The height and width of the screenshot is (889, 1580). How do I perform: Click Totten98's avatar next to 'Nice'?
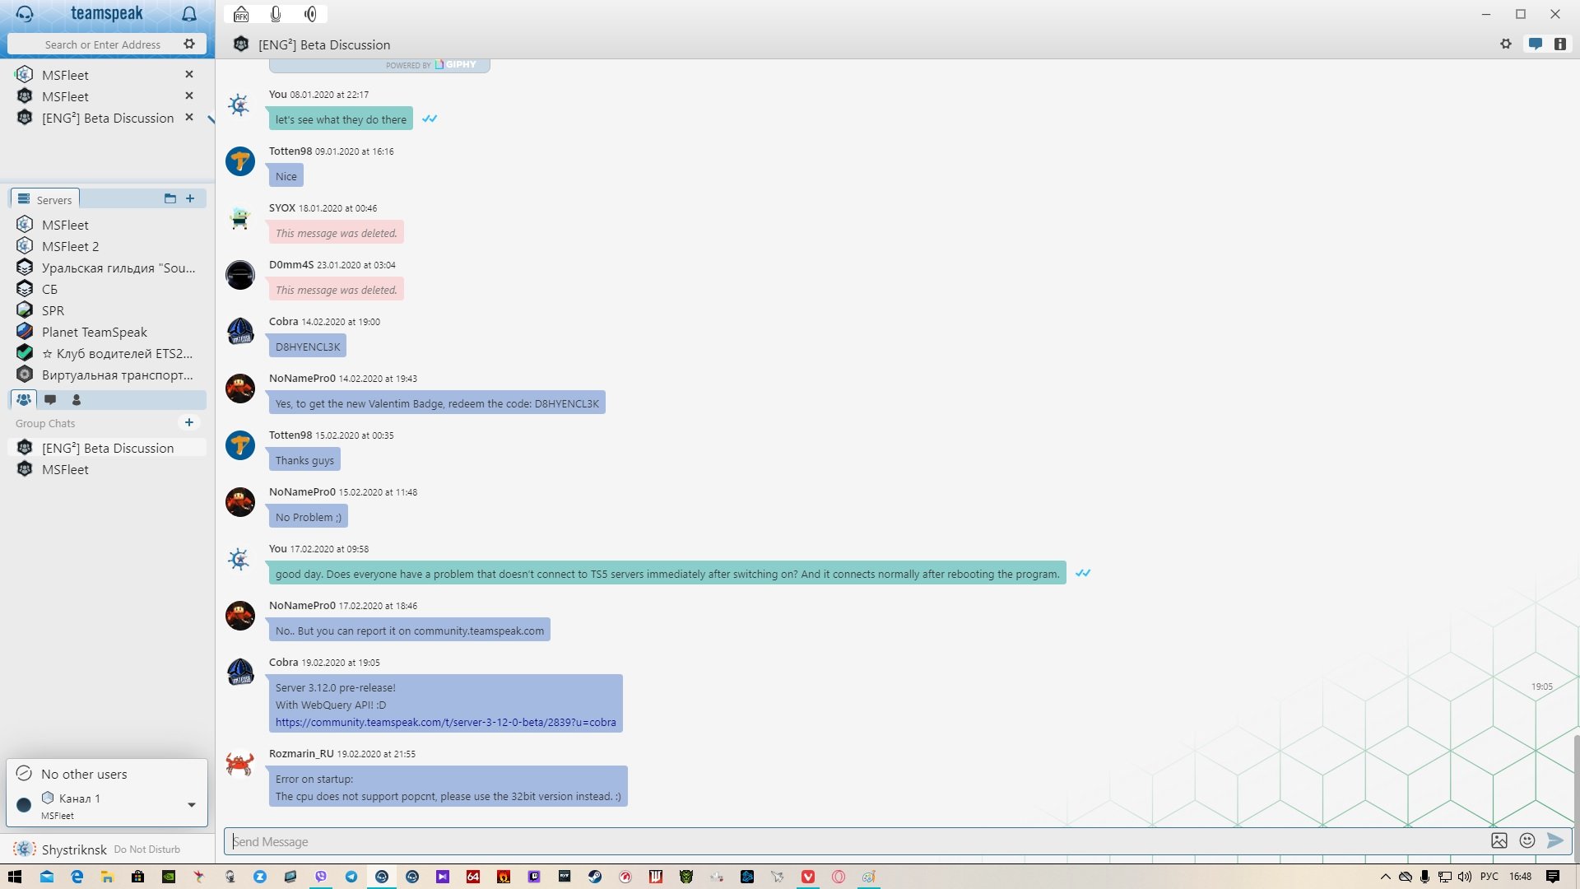pyautogui.click(x=240, y=161)
